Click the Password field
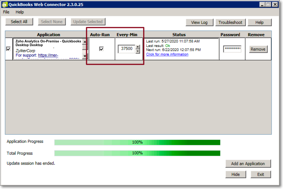This screenshot has height=189, width=283. point(232,49)
